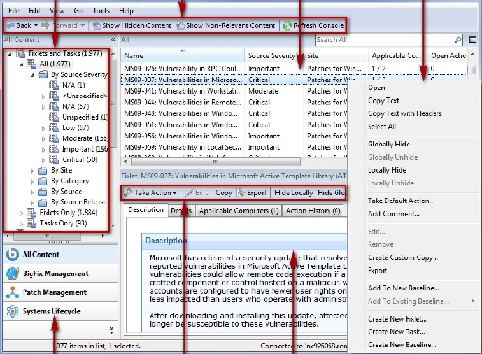Select N/A (1) tree item
The width and height of the screenshot is (482, 354).
coord(73,85)
